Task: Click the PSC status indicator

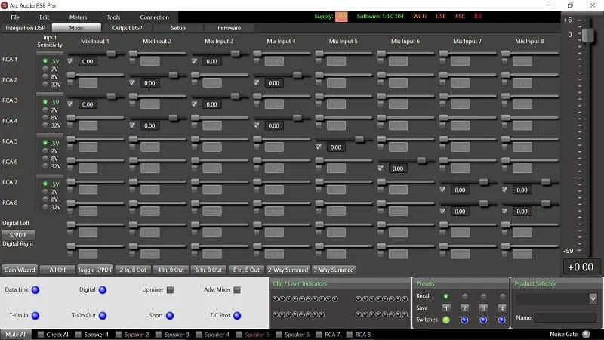Action: 460,16
